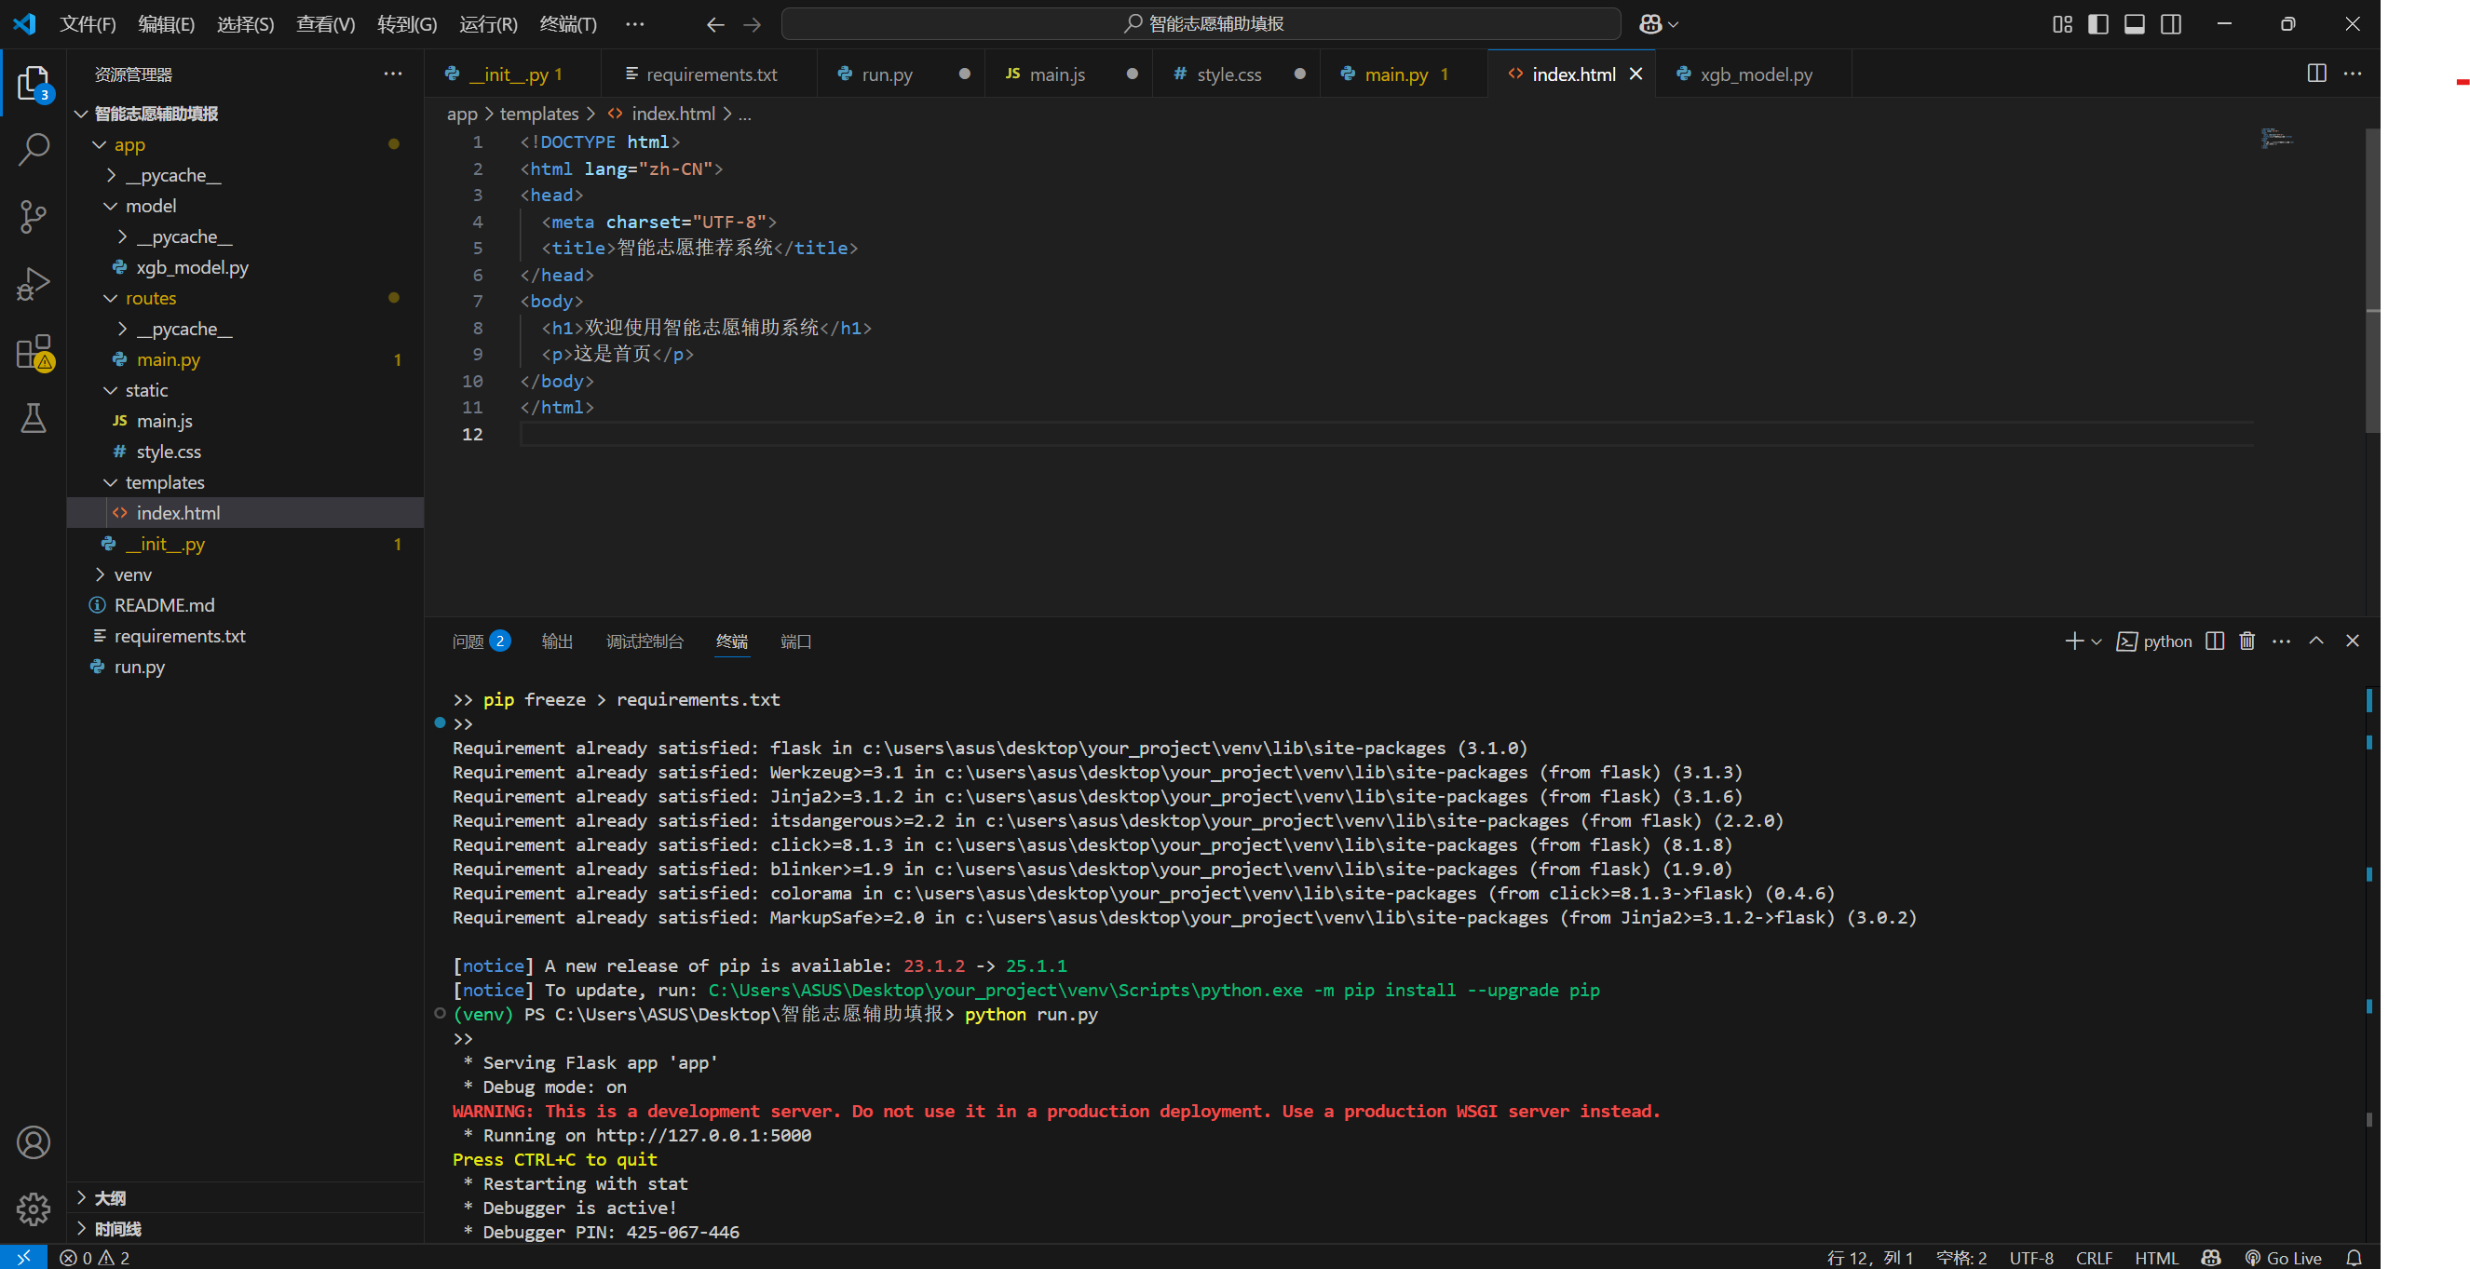
Task: Click the editor minimap preview
Action: (2275, 140)
